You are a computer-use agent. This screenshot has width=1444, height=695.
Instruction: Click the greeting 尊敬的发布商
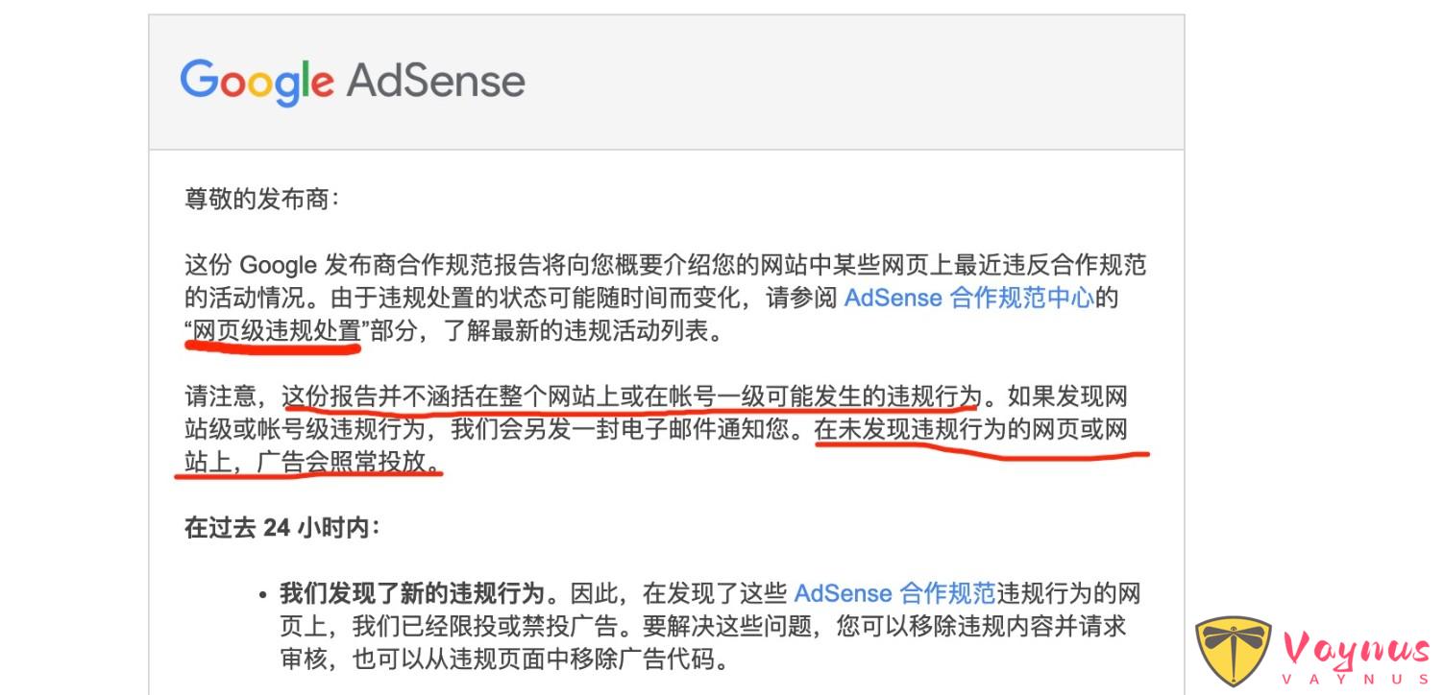[261, 200]
